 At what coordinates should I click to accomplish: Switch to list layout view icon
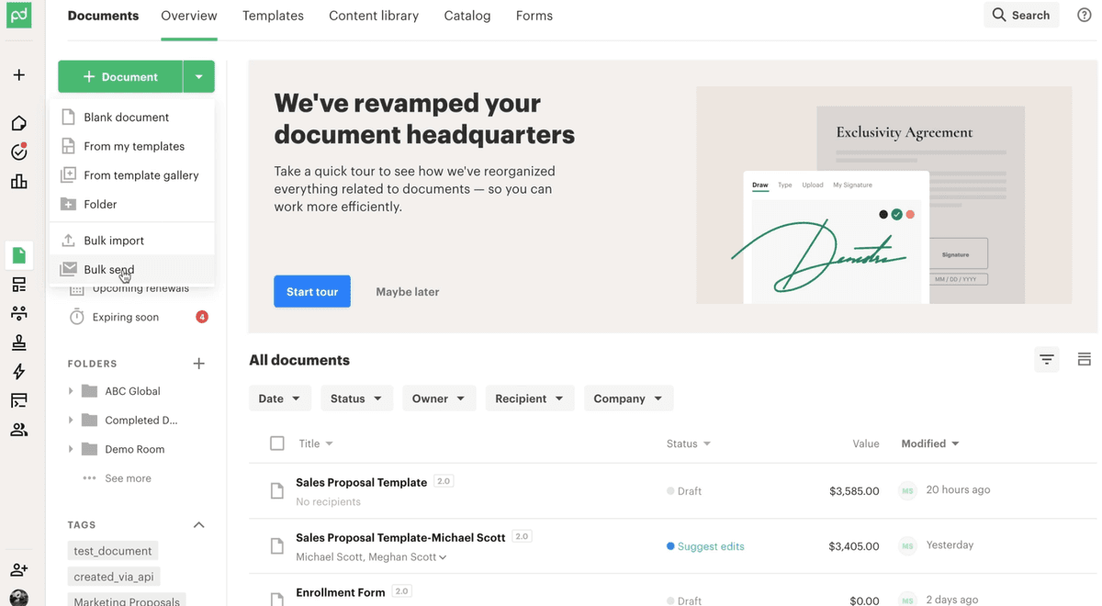[1085, 360]
